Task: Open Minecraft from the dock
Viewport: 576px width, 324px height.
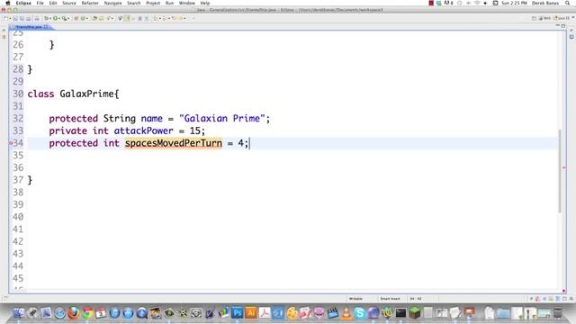Action: click(414, 313)
